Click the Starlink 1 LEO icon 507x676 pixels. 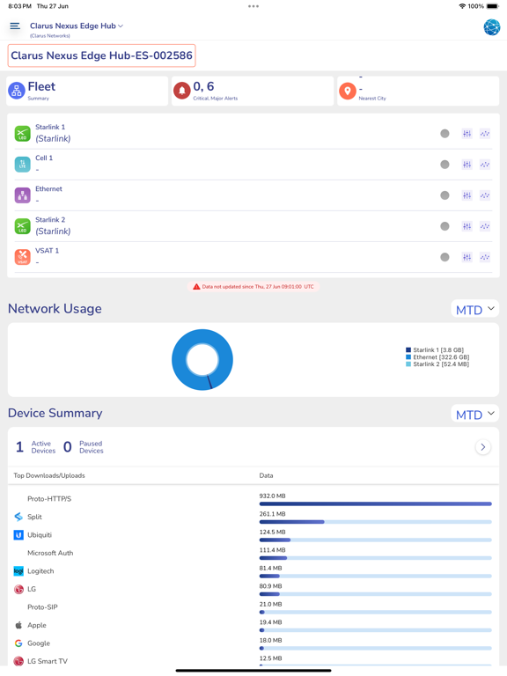tap(22, 134)
